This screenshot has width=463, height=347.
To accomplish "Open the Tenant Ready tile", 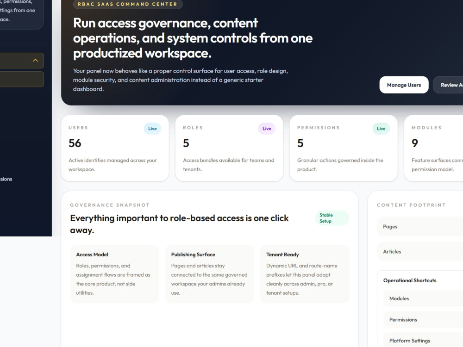I will coord(305,274).
